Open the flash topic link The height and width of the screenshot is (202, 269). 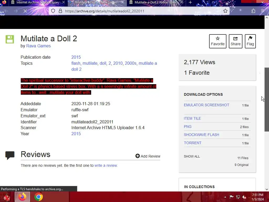[x=76, y=63]
